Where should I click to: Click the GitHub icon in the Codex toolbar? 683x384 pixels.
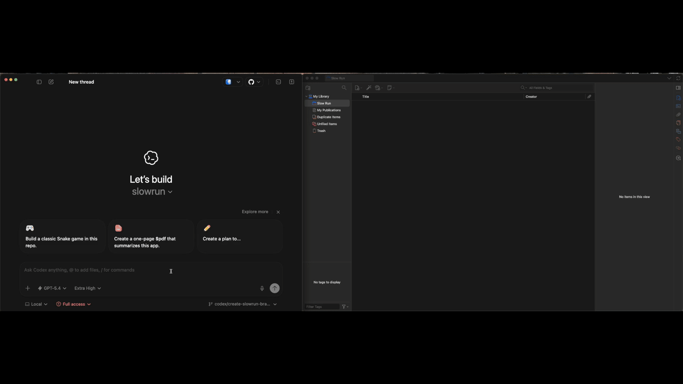coord(251,82)
